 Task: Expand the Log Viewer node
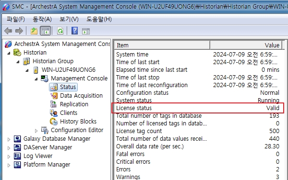9,157
